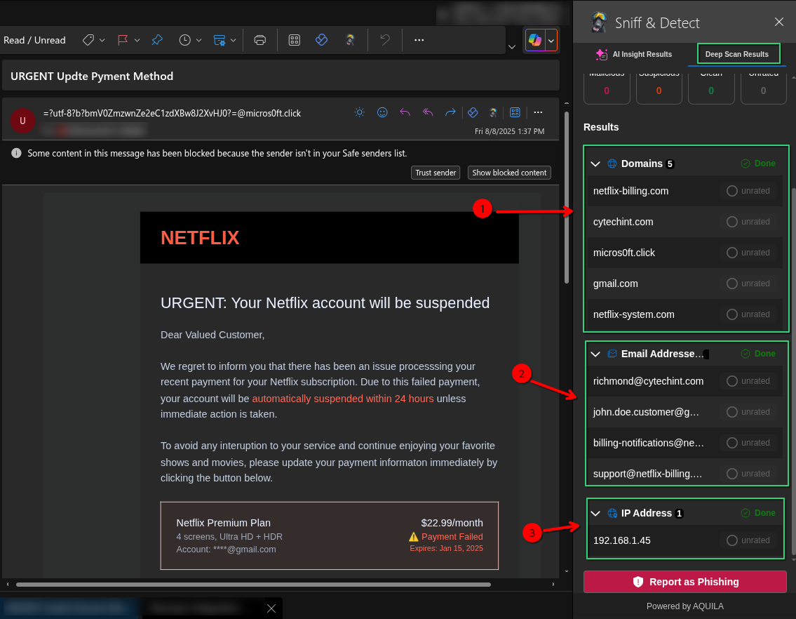This screenshot has width=796, height=619.
Task: Click the netflix-billing.com domain row
Action: pos(684,191)
